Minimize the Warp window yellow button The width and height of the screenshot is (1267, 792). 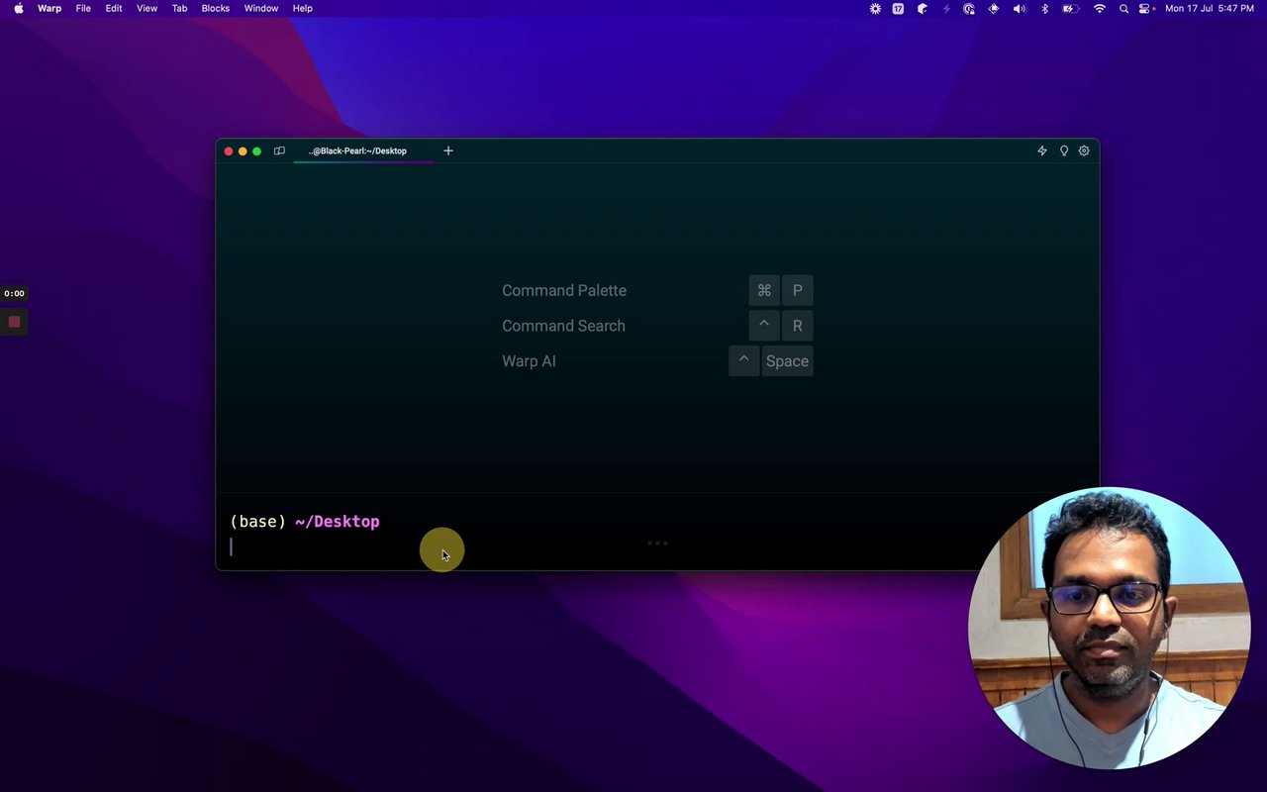(243, 151)
